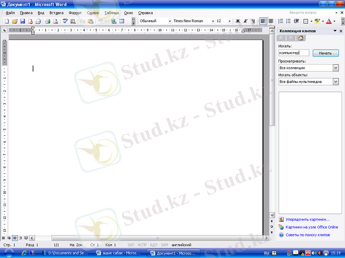Expand the 'Все файлы мультимедиа' dropdown
The height and width of the screenshot is (258, 345).
click(336, 82)
